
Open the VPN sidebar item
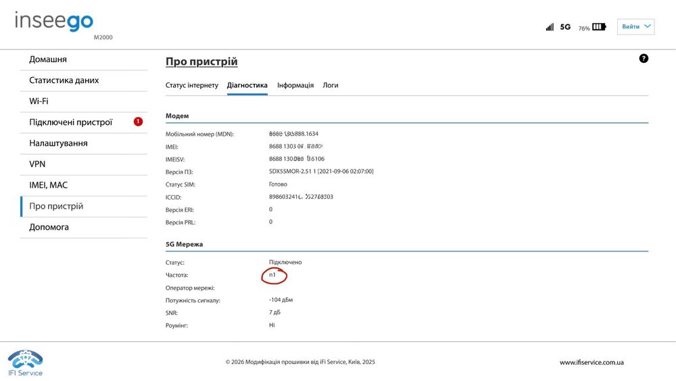click(x=84, y=164)
